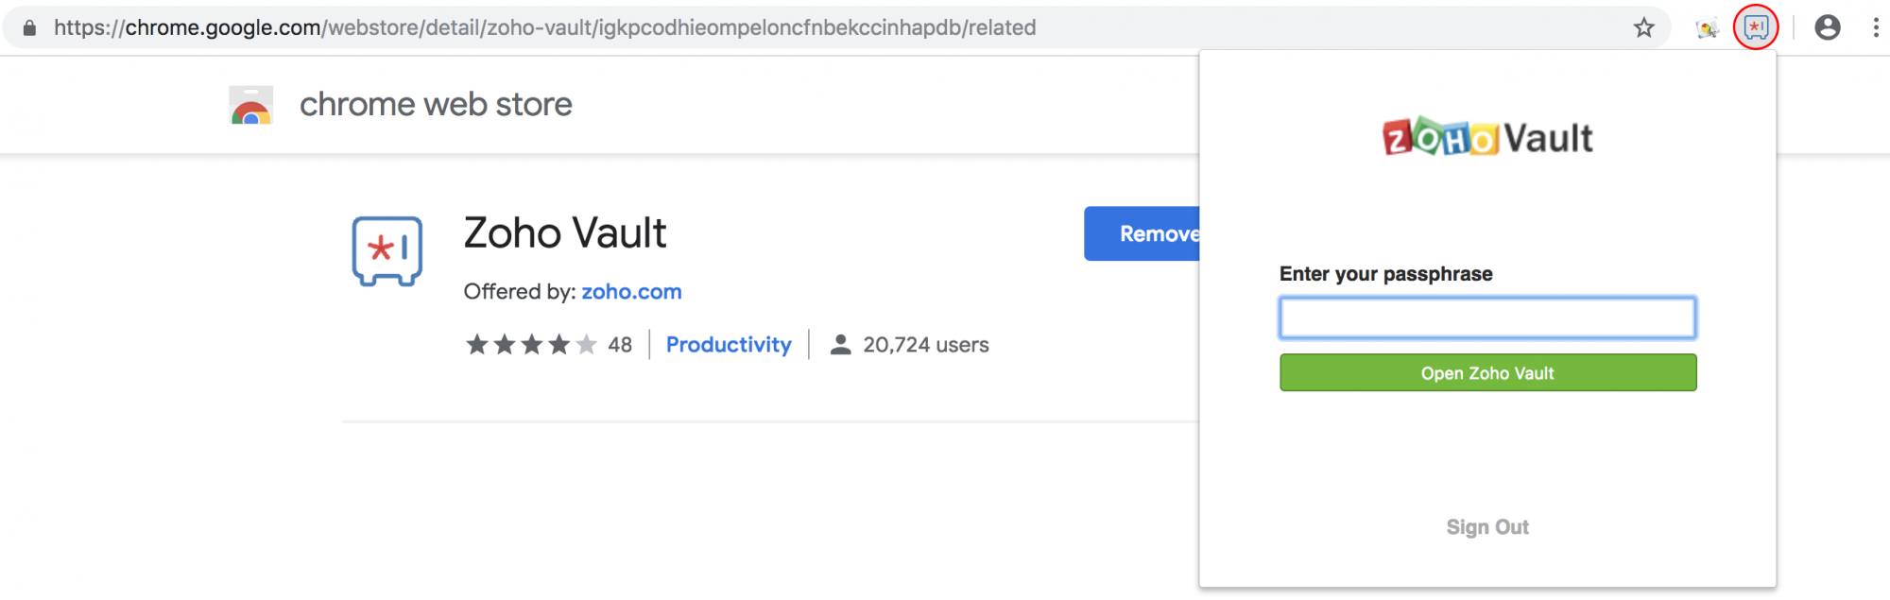Click the person icon next to 20,724 users
The height and width of the screenshot is (600, 1890).
click(x=839, y=344)
